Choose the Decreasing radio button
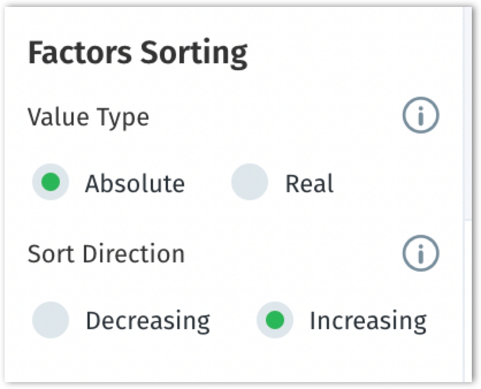Viewport: 481px width, 389px height. pos(51,320)
